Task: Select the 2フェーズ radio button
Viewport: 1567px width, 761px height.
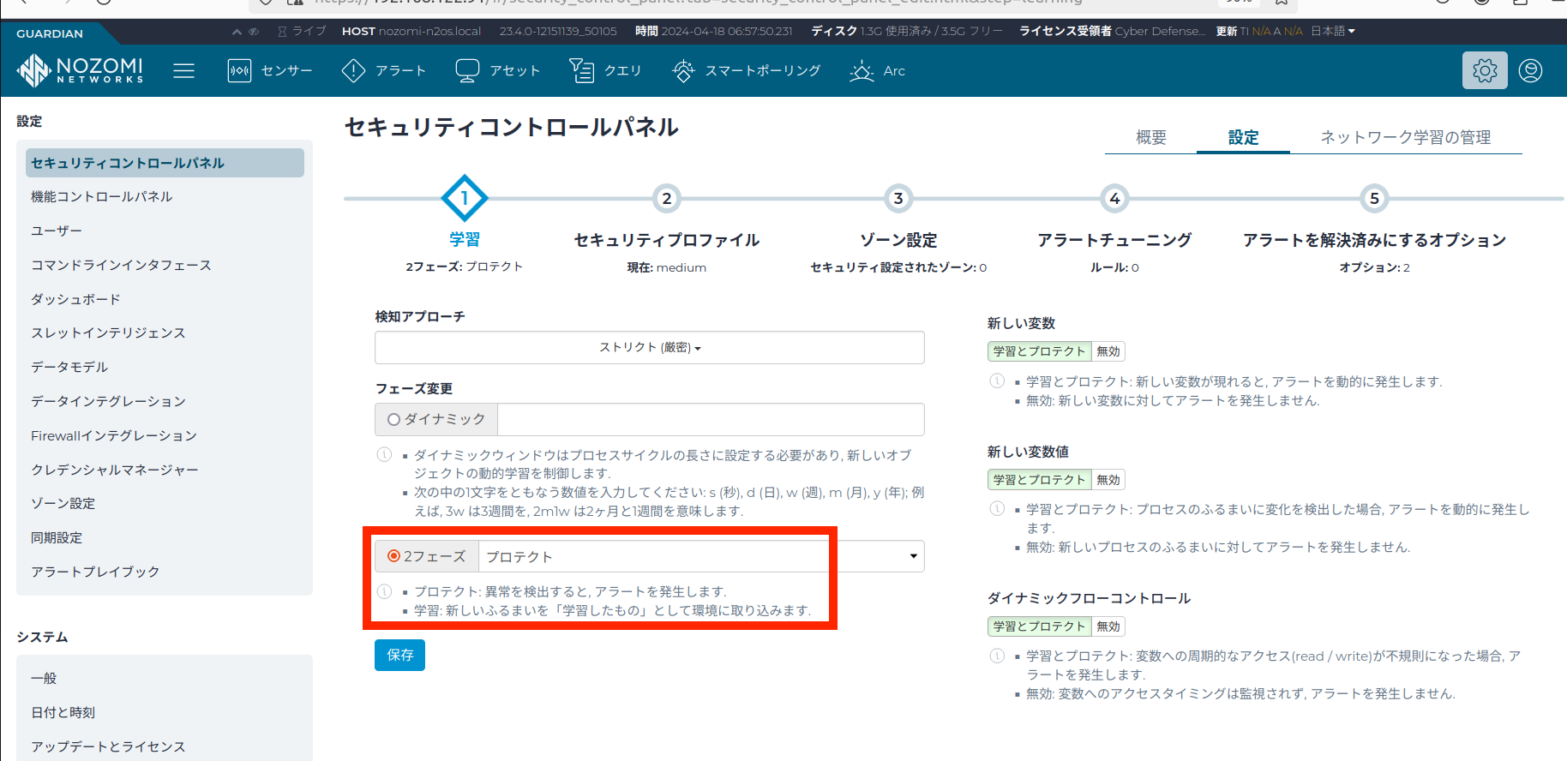Action: (394, 556)
